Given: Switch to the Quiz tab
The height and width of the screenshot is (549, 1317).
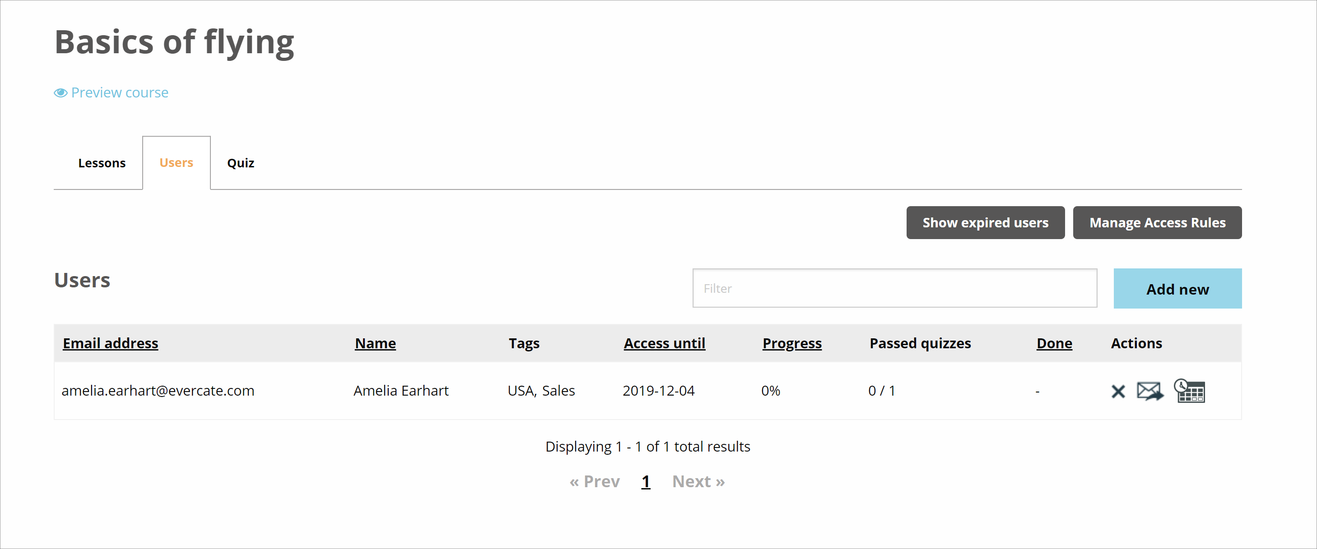Looking at the screenshot, I should 240,163.
